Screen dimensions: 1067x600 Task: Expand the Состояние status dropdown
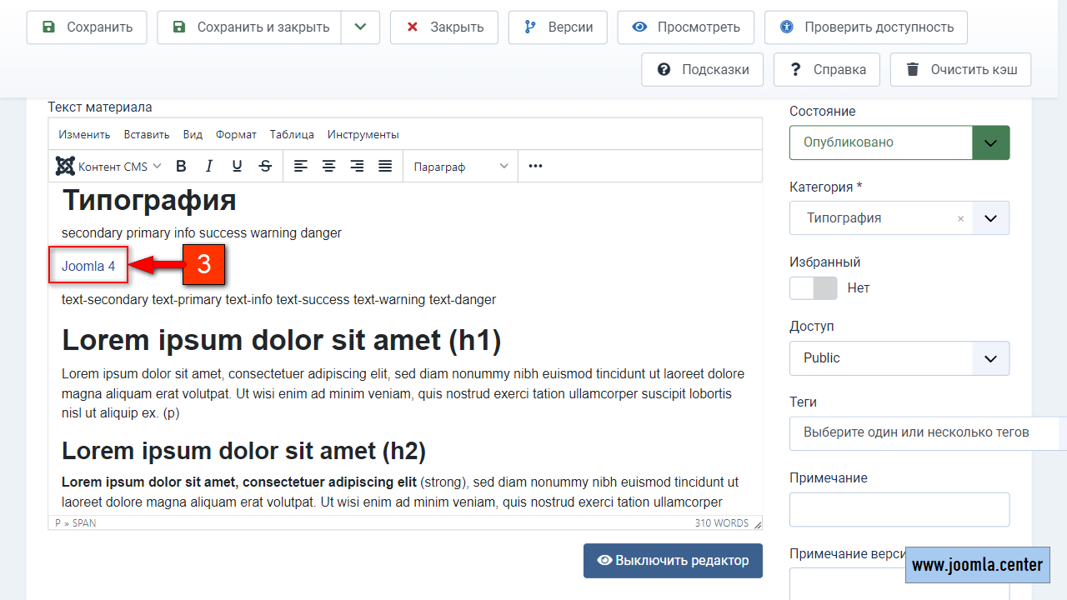[x=990, y=142]
